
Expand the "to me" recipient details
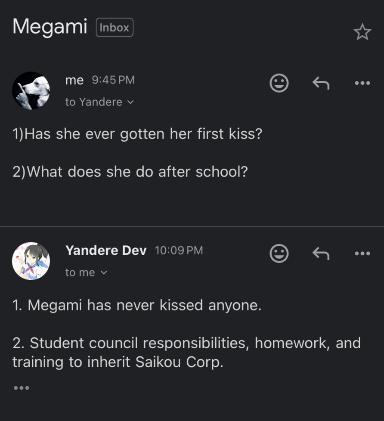(86, 272)
